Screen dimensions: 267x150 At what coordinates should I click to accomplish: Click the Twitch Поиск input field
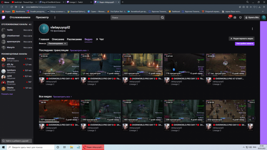(135, 18)
